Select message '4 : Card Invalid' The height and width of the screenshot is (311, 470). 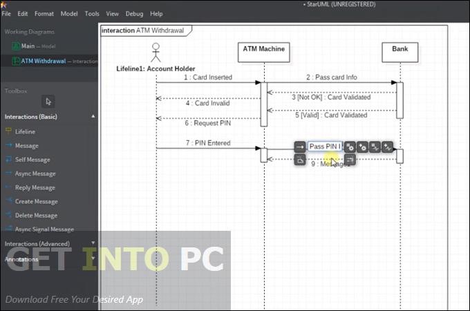point(208,103)
